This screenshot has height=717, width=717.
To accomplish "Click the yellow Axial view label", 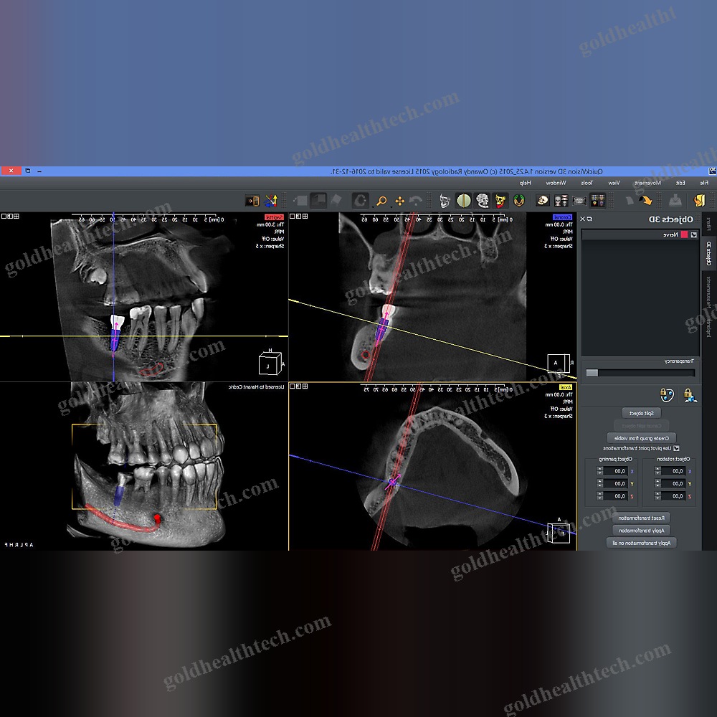I will [566, 387].
